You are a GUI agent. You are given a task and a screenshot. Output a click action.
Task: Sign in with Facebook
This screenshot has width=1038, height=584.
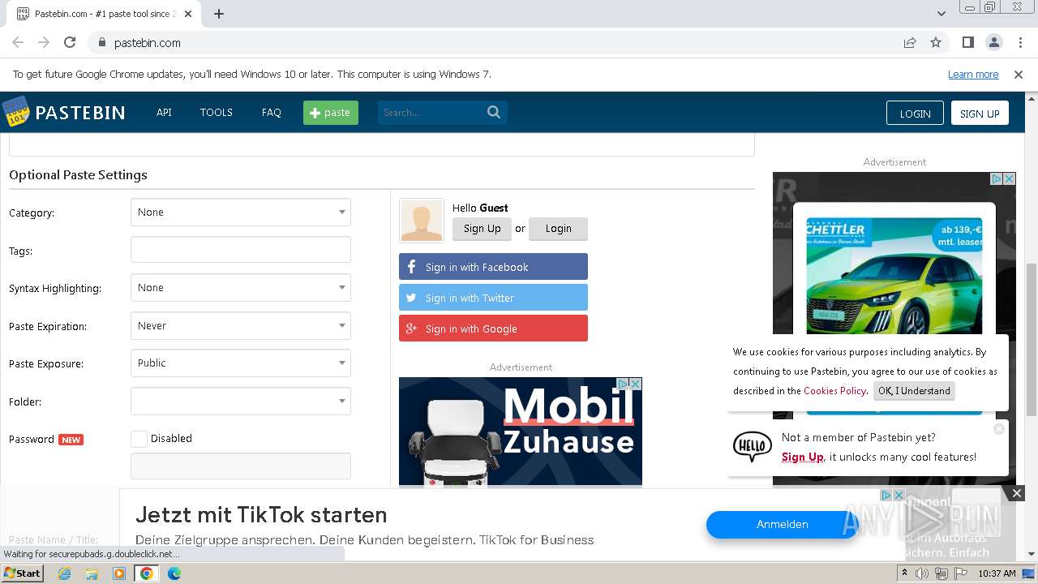(493, 267)
